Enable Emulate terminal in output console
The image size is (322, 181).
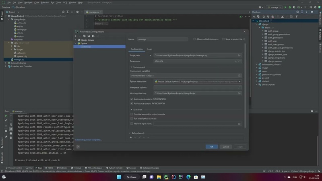click(132, 114)
